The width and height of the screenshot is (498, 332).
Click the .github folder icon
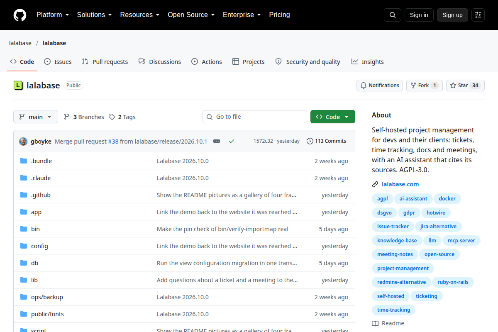(x=24, y=195)
